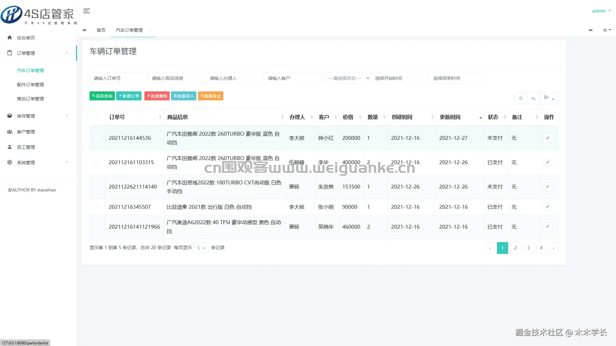Edit order 20211216141121966
Image resolution: width=616 pixels, height=346 pixels.
click(548, 227)
